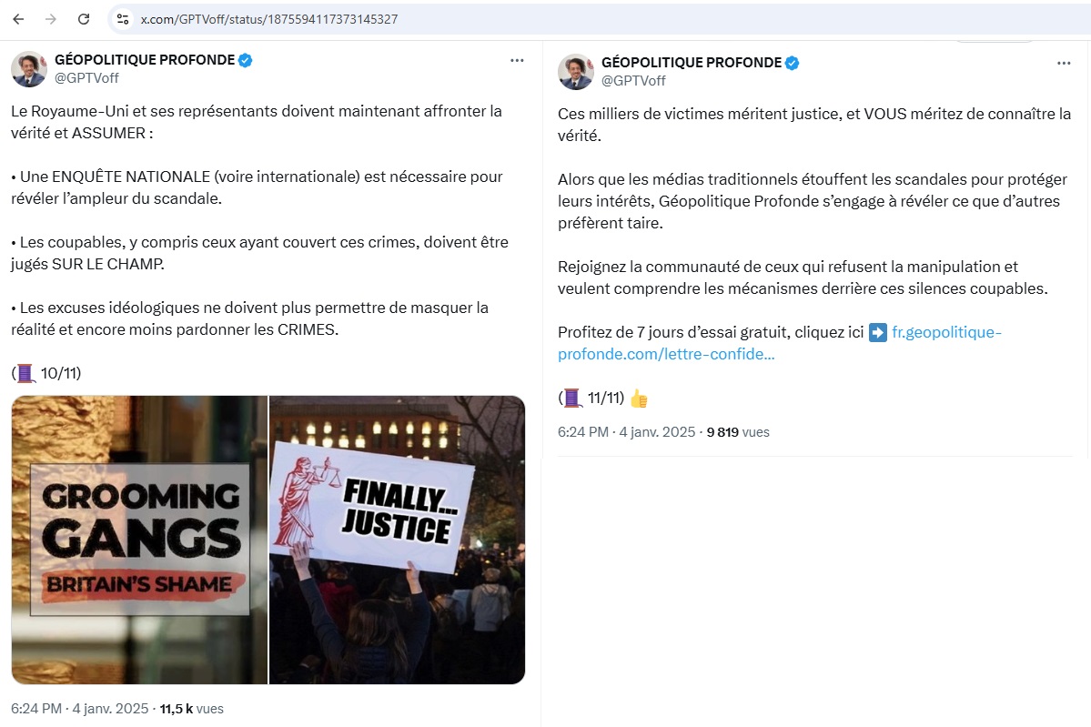The width and height of the screenshot is (1091, 727).
Task: Open right tweet's three-dot more menu
Action: tap(1064, 63)
